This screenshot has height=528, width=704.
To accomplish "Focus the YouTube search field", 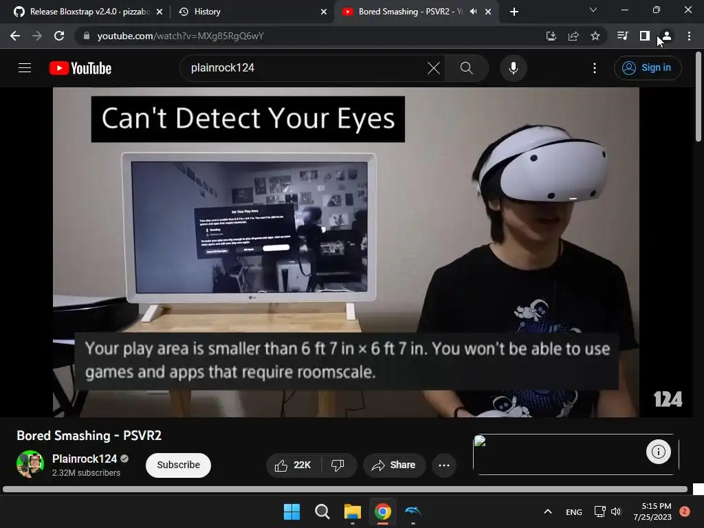I will tap(305, 68).
